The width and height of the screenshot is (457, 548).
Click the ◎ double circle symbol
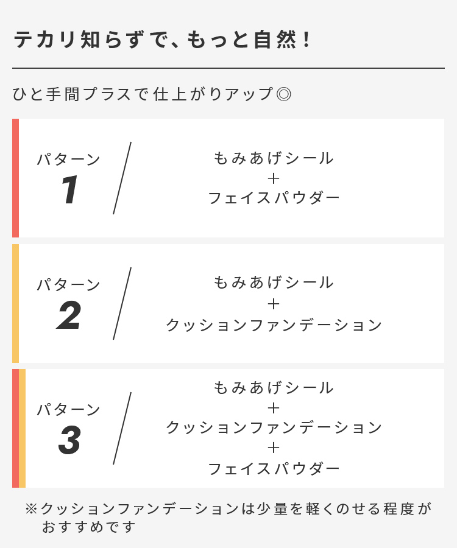tap(283, 94)
